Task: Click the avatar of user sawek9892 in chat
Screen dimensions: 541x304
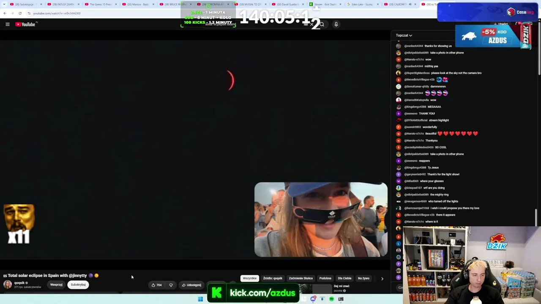Action: point(398,127)
